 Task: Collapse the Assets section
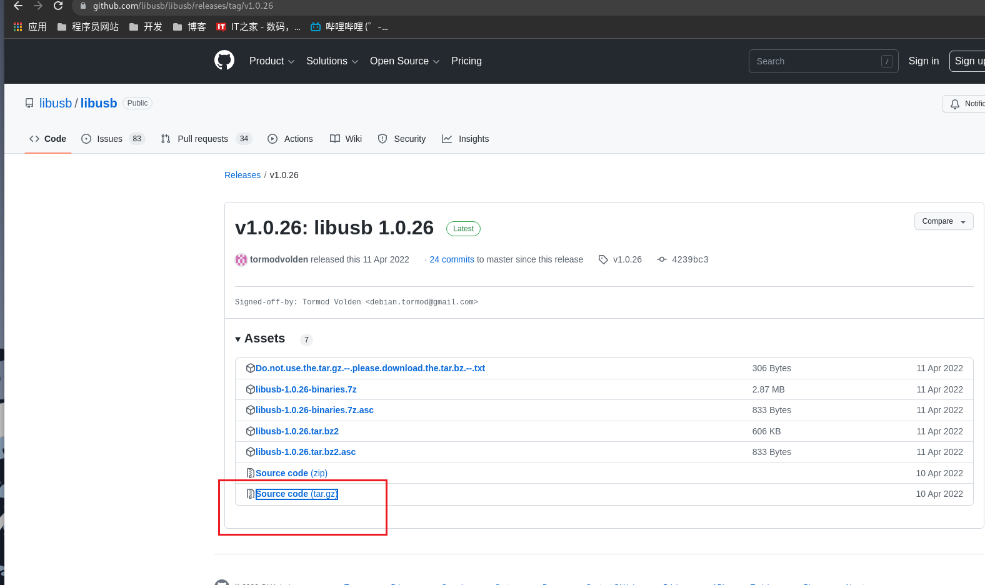pos(260,339)
